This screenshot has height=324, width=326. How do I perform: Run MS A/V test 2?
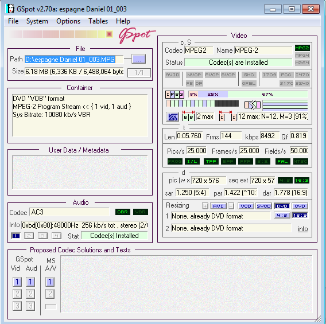(50, 294)
